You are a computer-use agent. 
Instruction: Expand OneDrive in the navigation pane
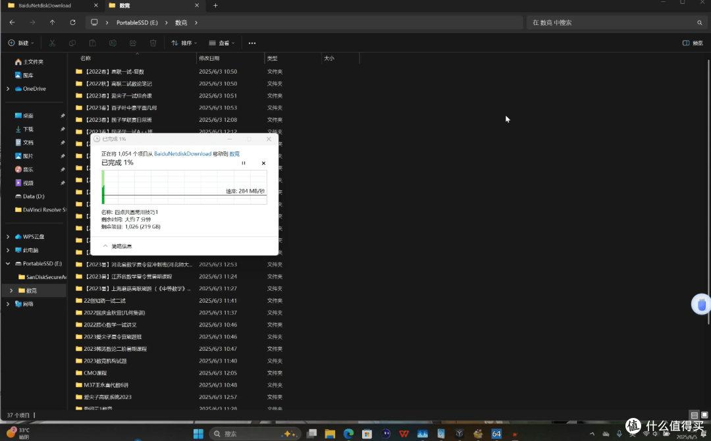[8, 89]
